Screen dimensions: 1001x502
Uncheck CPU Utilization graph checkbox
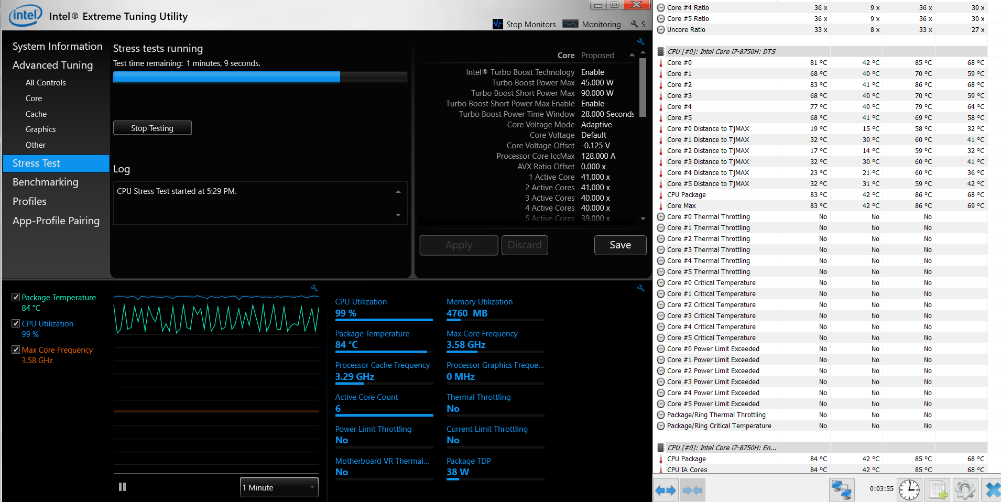coord(16,323)
